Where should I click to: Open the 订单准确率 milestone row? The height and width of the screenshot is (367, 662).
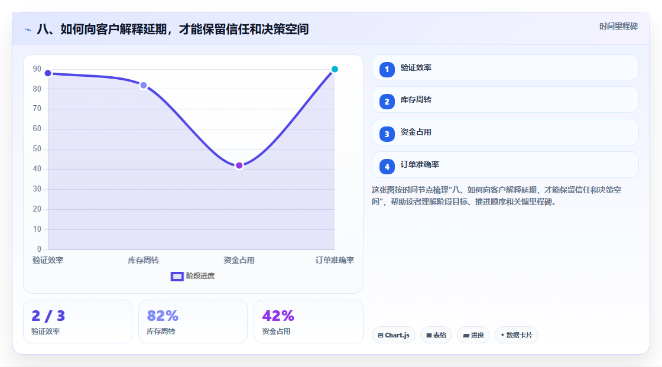point(505,165)
